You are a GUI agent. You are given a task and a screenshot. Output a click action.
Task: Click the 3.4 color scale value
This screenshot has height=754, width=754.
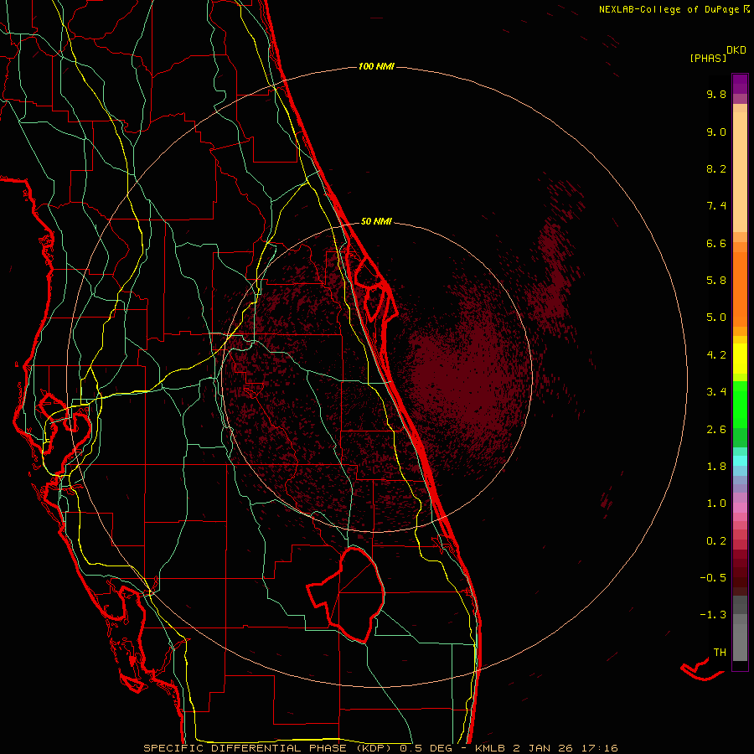pos(716,392)
